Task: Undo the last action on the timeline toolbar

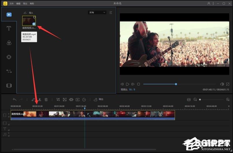Action: [x=14, y=99]
